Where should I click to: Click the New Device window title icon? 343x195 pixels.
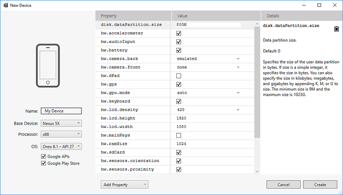point(6,5)
